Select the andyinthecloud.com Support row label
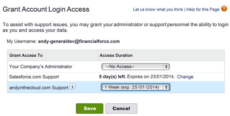The image size is (230, 116). coord(39,88)
